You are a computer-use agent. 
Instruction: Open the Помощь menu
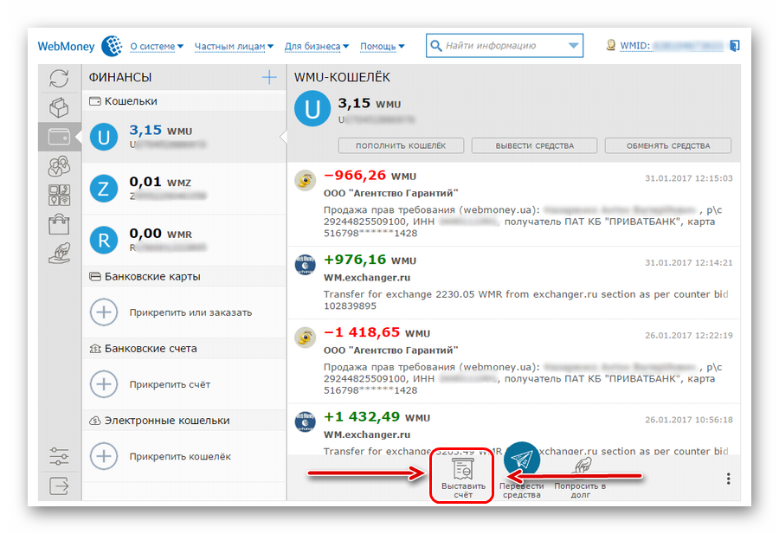coord(382,46)
